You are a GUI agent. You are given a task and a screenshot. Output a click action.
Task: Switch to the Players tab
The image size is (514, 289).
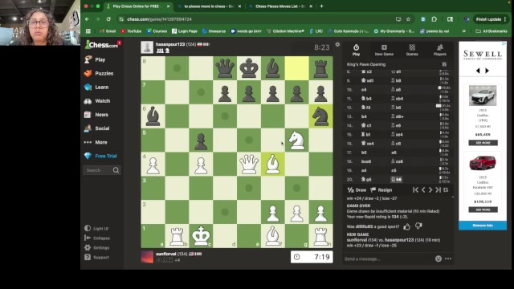(440, 50)
